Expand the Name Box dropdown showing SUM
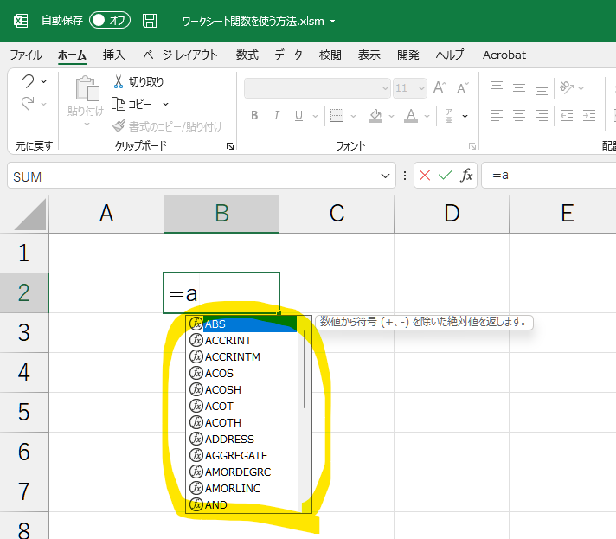This screenshot has height=539, width=616. pos(386,176)
